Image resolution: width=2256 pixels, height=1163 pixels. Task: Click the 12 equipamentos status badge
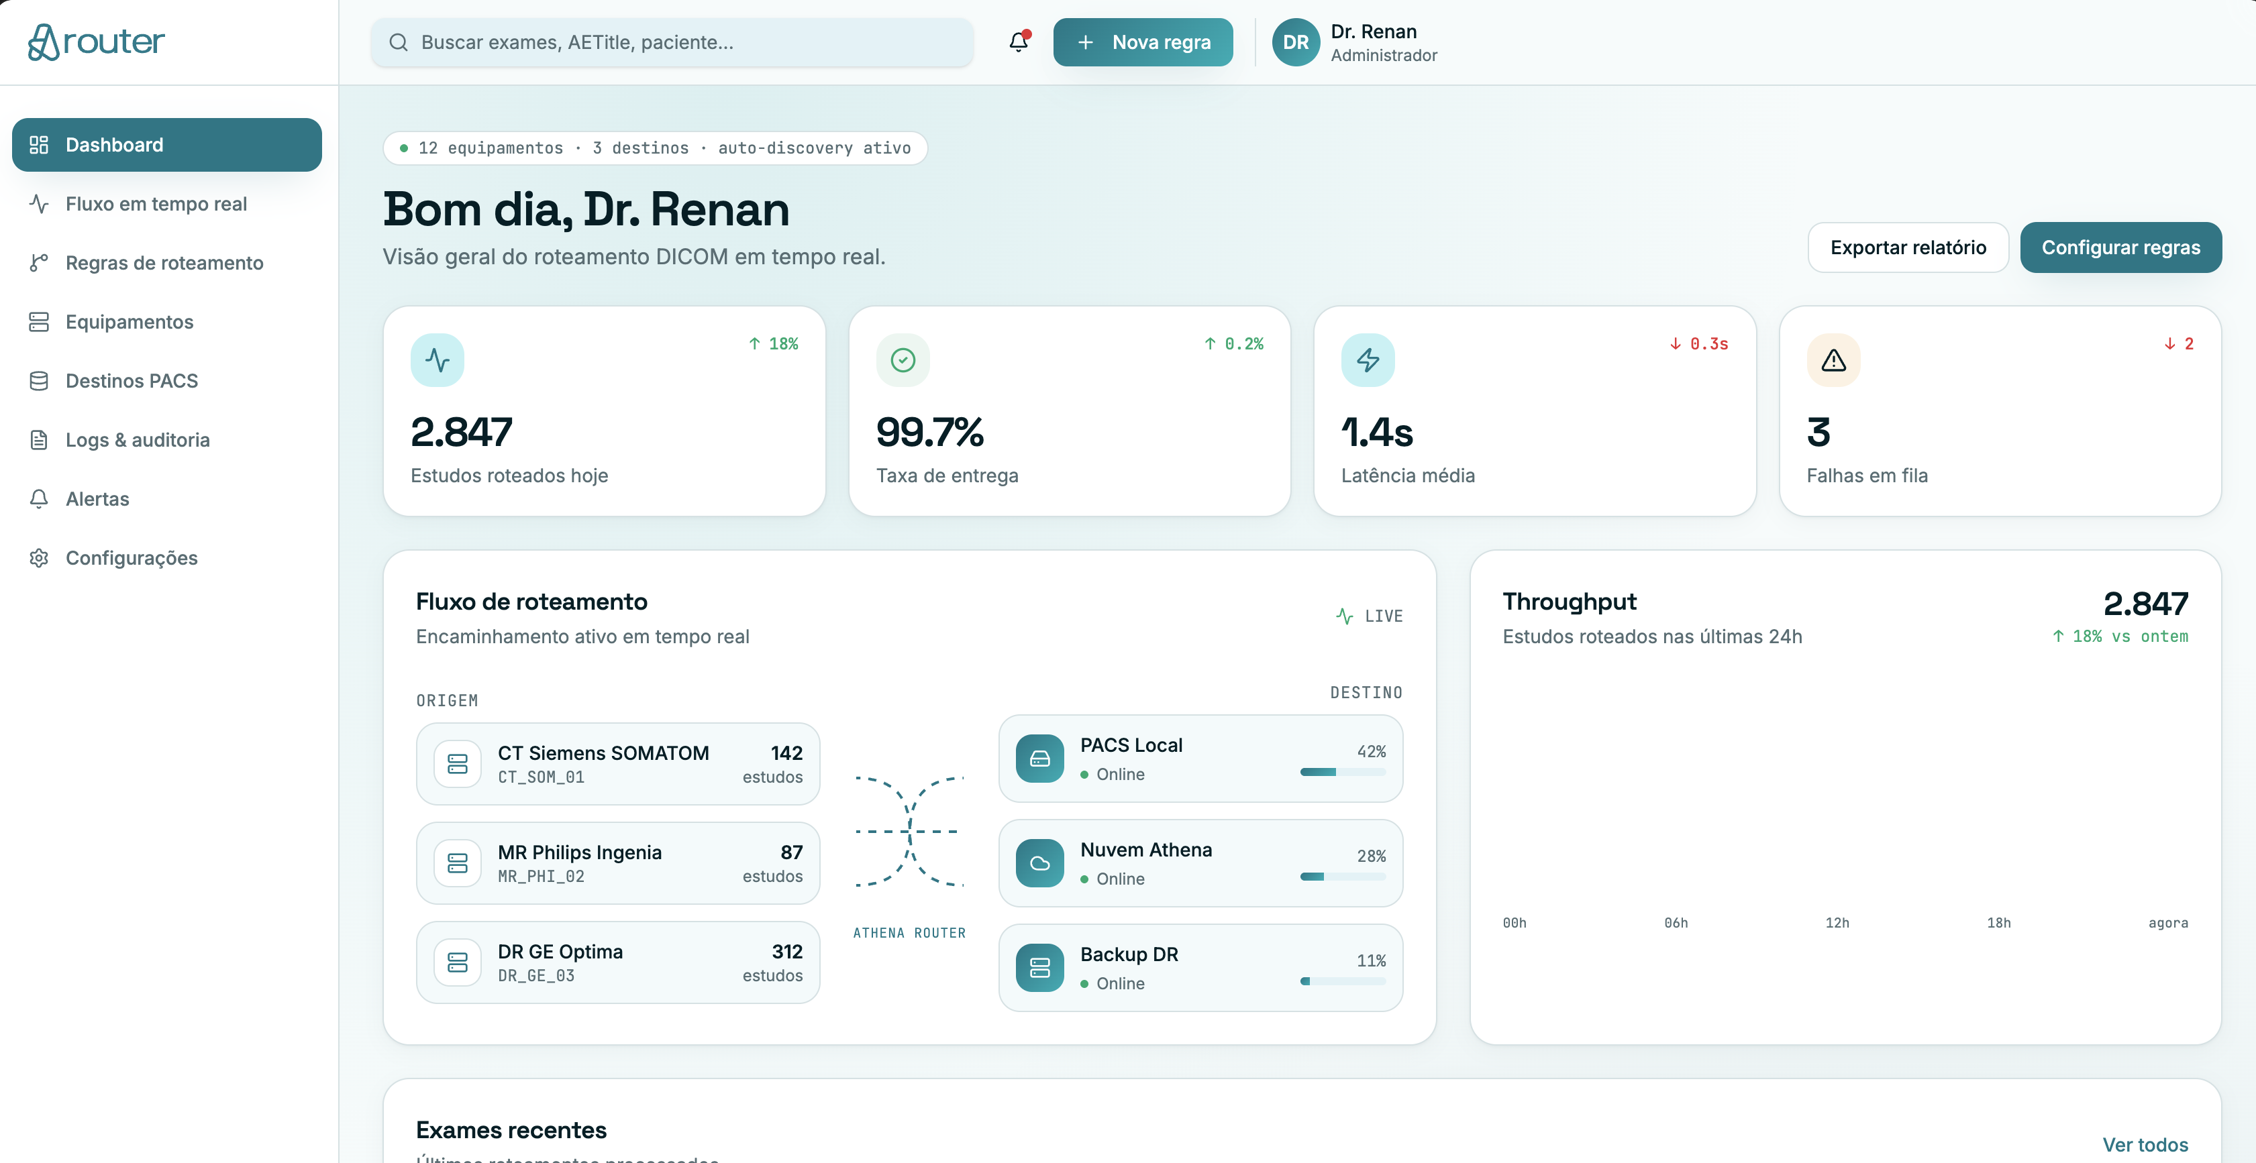tap(655, 148)
